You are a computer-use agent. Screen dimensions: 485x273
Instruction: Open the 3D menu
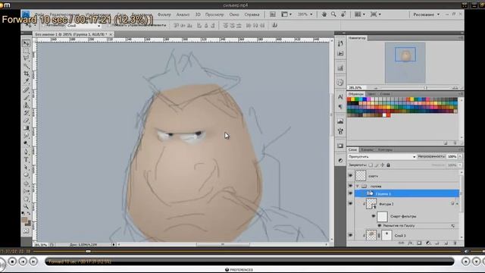198,14
